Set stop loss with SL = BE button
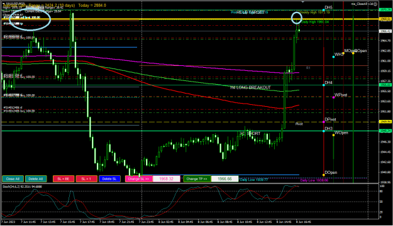Viewport: 393px width, 226px height. click(x=64, y=179)
